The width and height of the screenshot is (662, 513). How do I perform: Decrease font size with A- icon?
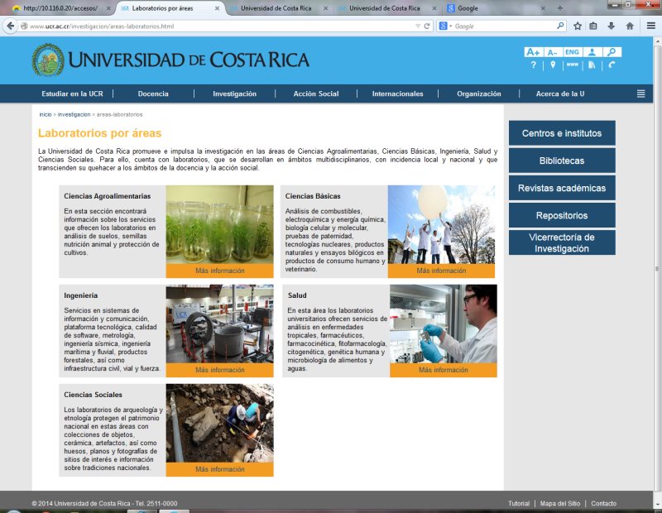click(x=552, y=52)
